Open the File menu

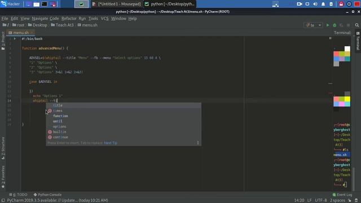pos(5,19)
